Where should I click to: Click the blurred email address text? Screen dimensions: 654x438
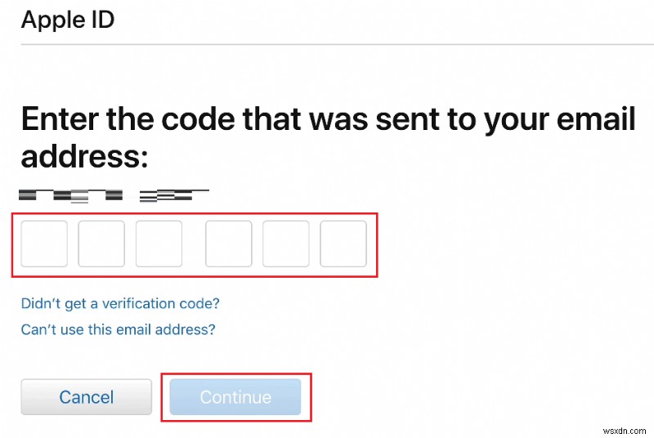[113, 194]
